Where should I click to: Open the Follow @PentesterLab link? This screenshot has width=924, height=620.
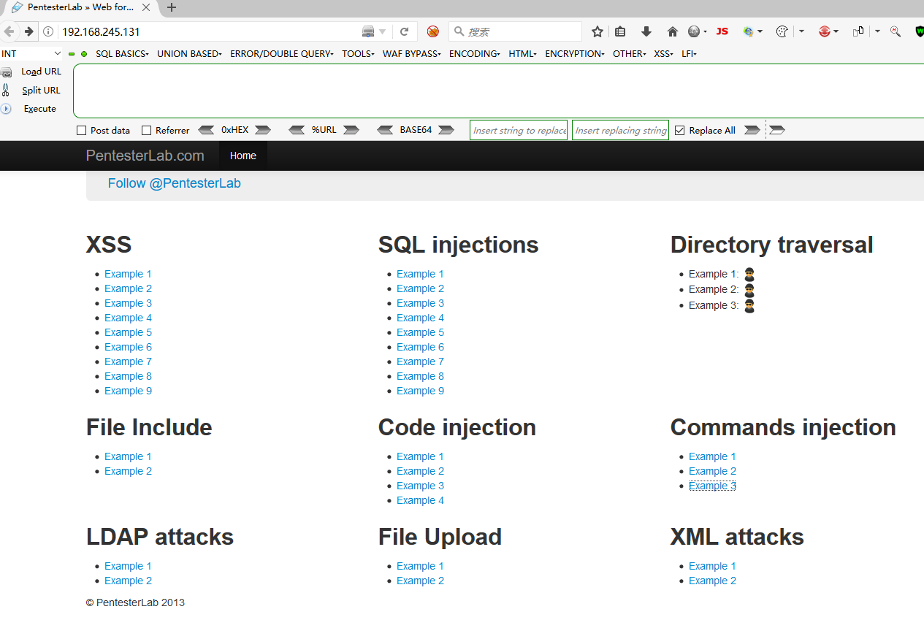click(174, 183)
